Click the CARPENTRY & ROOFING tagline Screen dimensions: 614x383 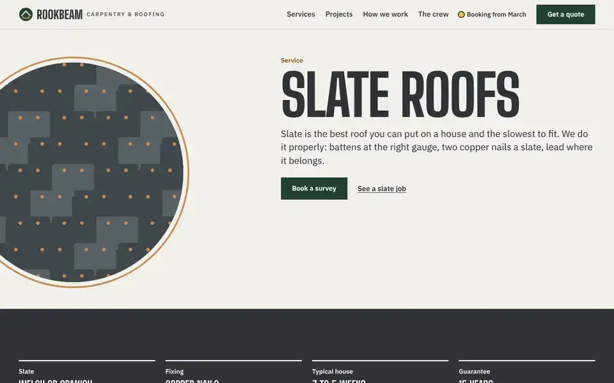(125, 15)
